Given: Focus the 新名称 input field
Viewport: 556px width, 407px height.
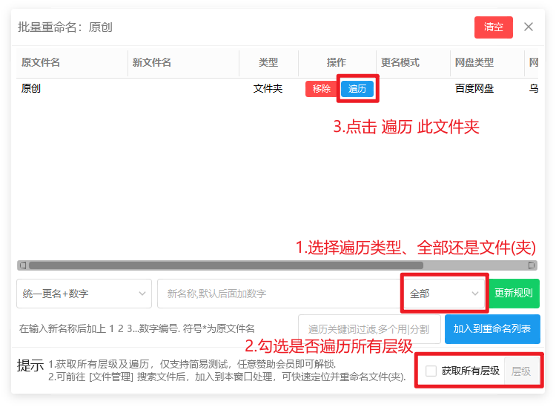Looking at the screenshot, I should click(x=279, y=294).
